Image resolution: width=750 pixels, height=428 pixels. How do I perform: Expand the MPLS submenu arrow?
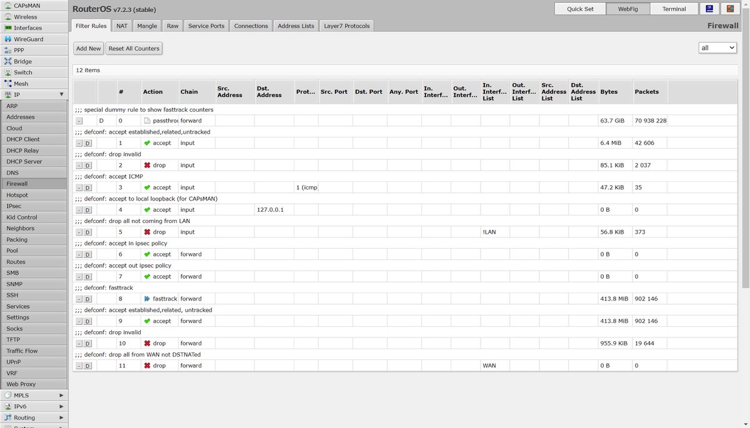[61, 396]
